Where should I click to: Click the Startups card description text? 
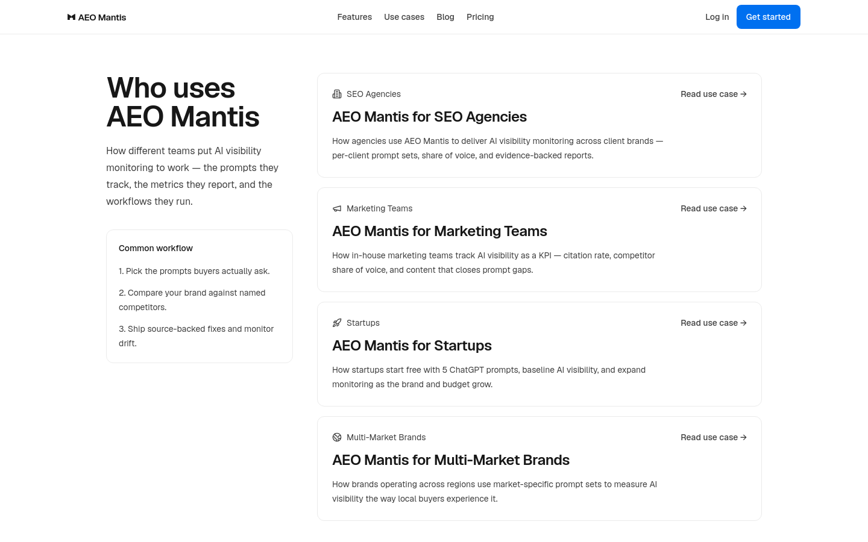click(489, 377)
